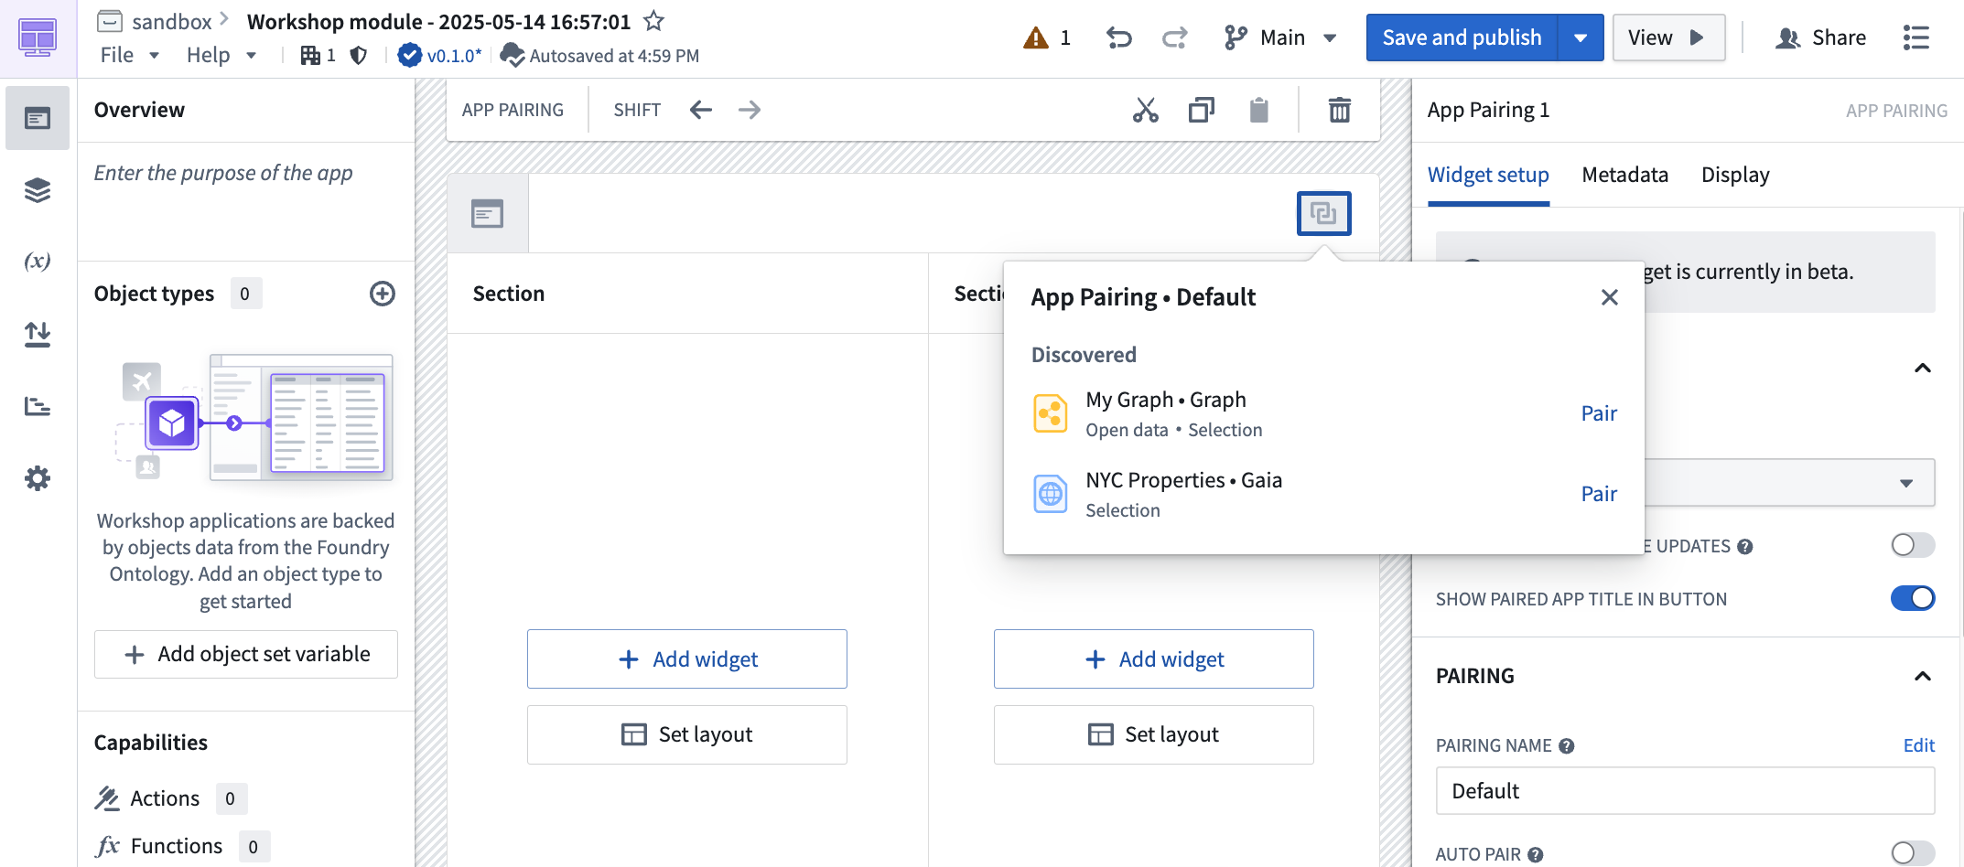Pair with My Graph application
Screen dimensions: 1964x867
click(1599, 413)
